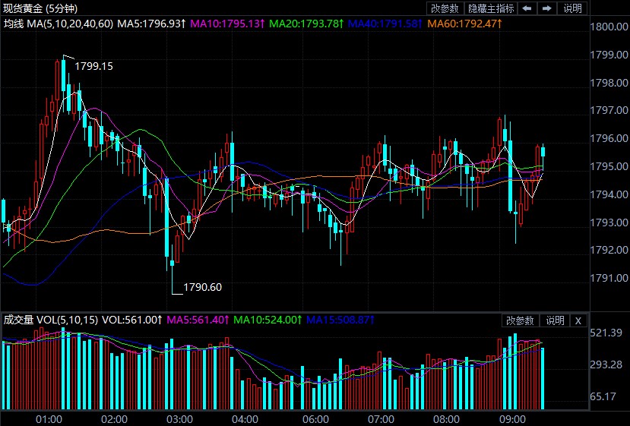Click the 1797.00 price axis label
The height and width of the screenshot is (426, 630).
click(609, 110)
